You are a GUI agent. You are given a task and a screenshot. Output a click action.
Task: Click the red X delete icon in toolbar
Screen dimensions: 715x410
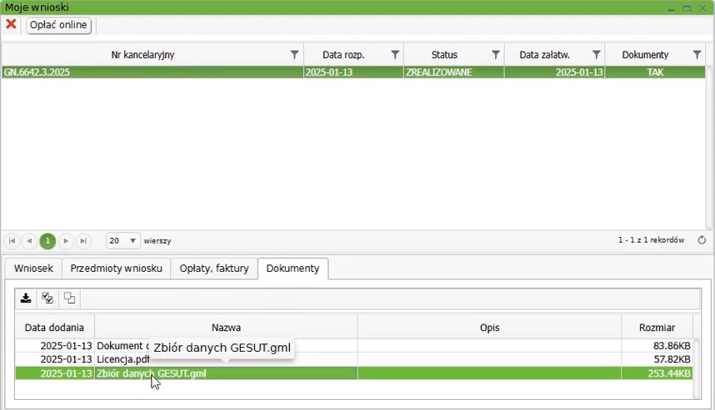coord(11,25)
